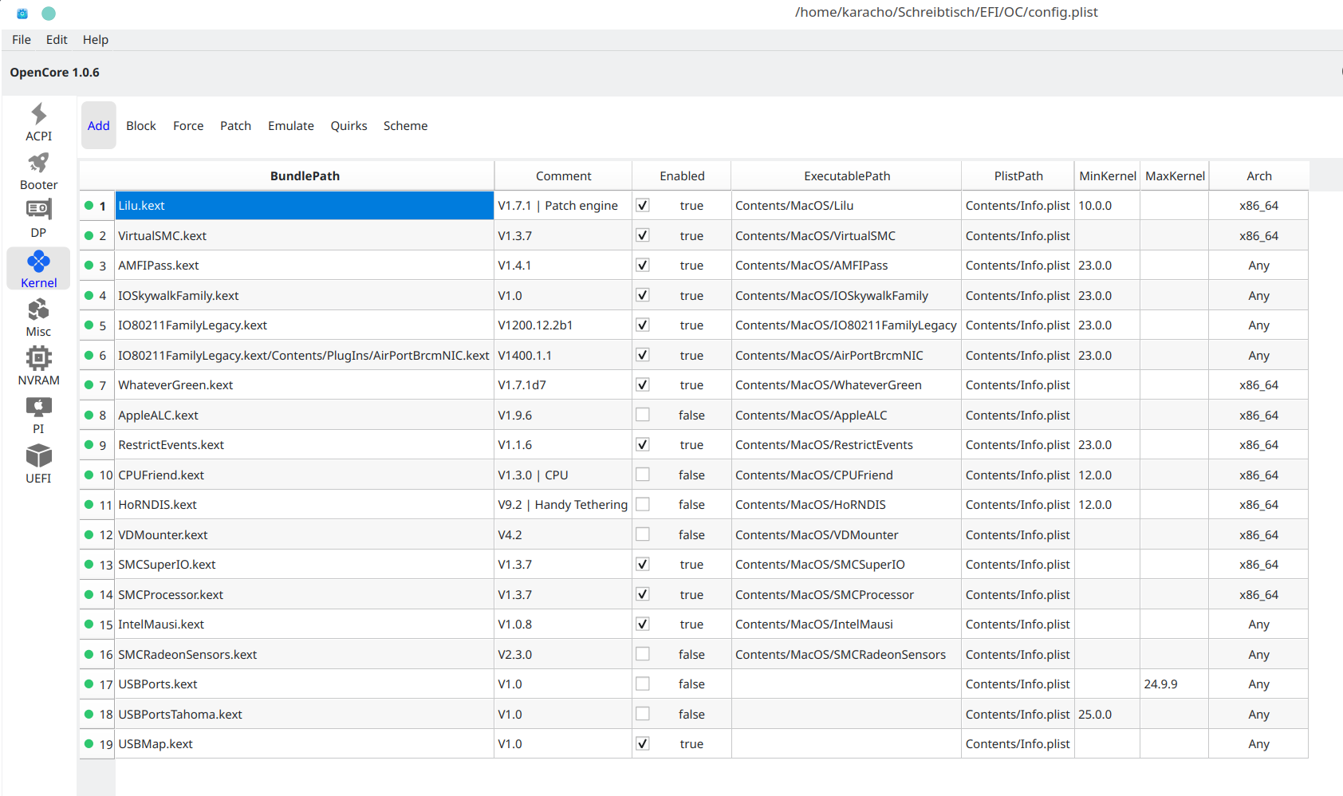Disable the WhateverGreen.kext checkbox

pos(642,384)
